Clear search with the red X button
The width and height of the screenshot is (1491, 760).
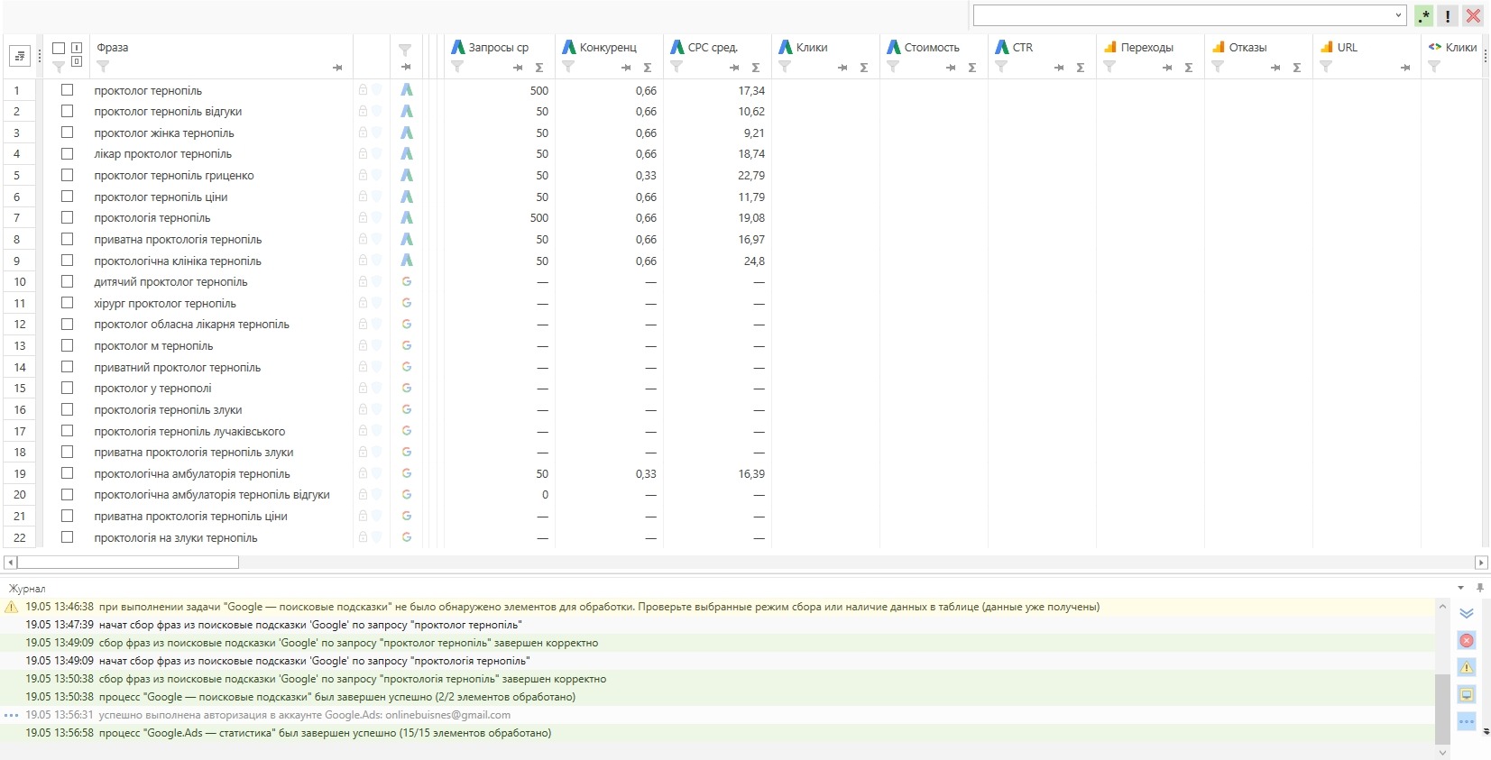tap(1473, 15)
